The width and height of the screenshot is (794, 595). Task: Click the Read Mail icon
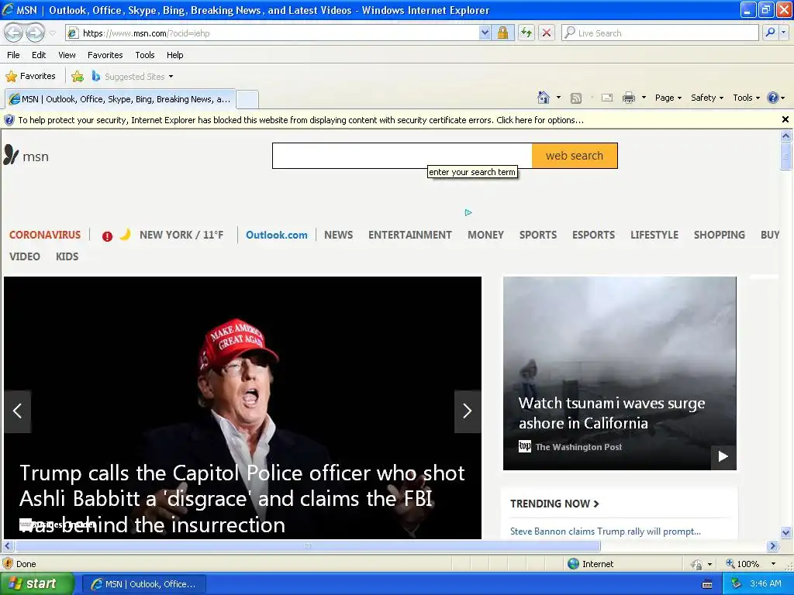[607, 98]
